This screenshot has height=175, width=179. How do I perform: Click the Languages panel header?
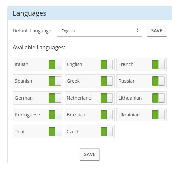(x=90, y=13)
